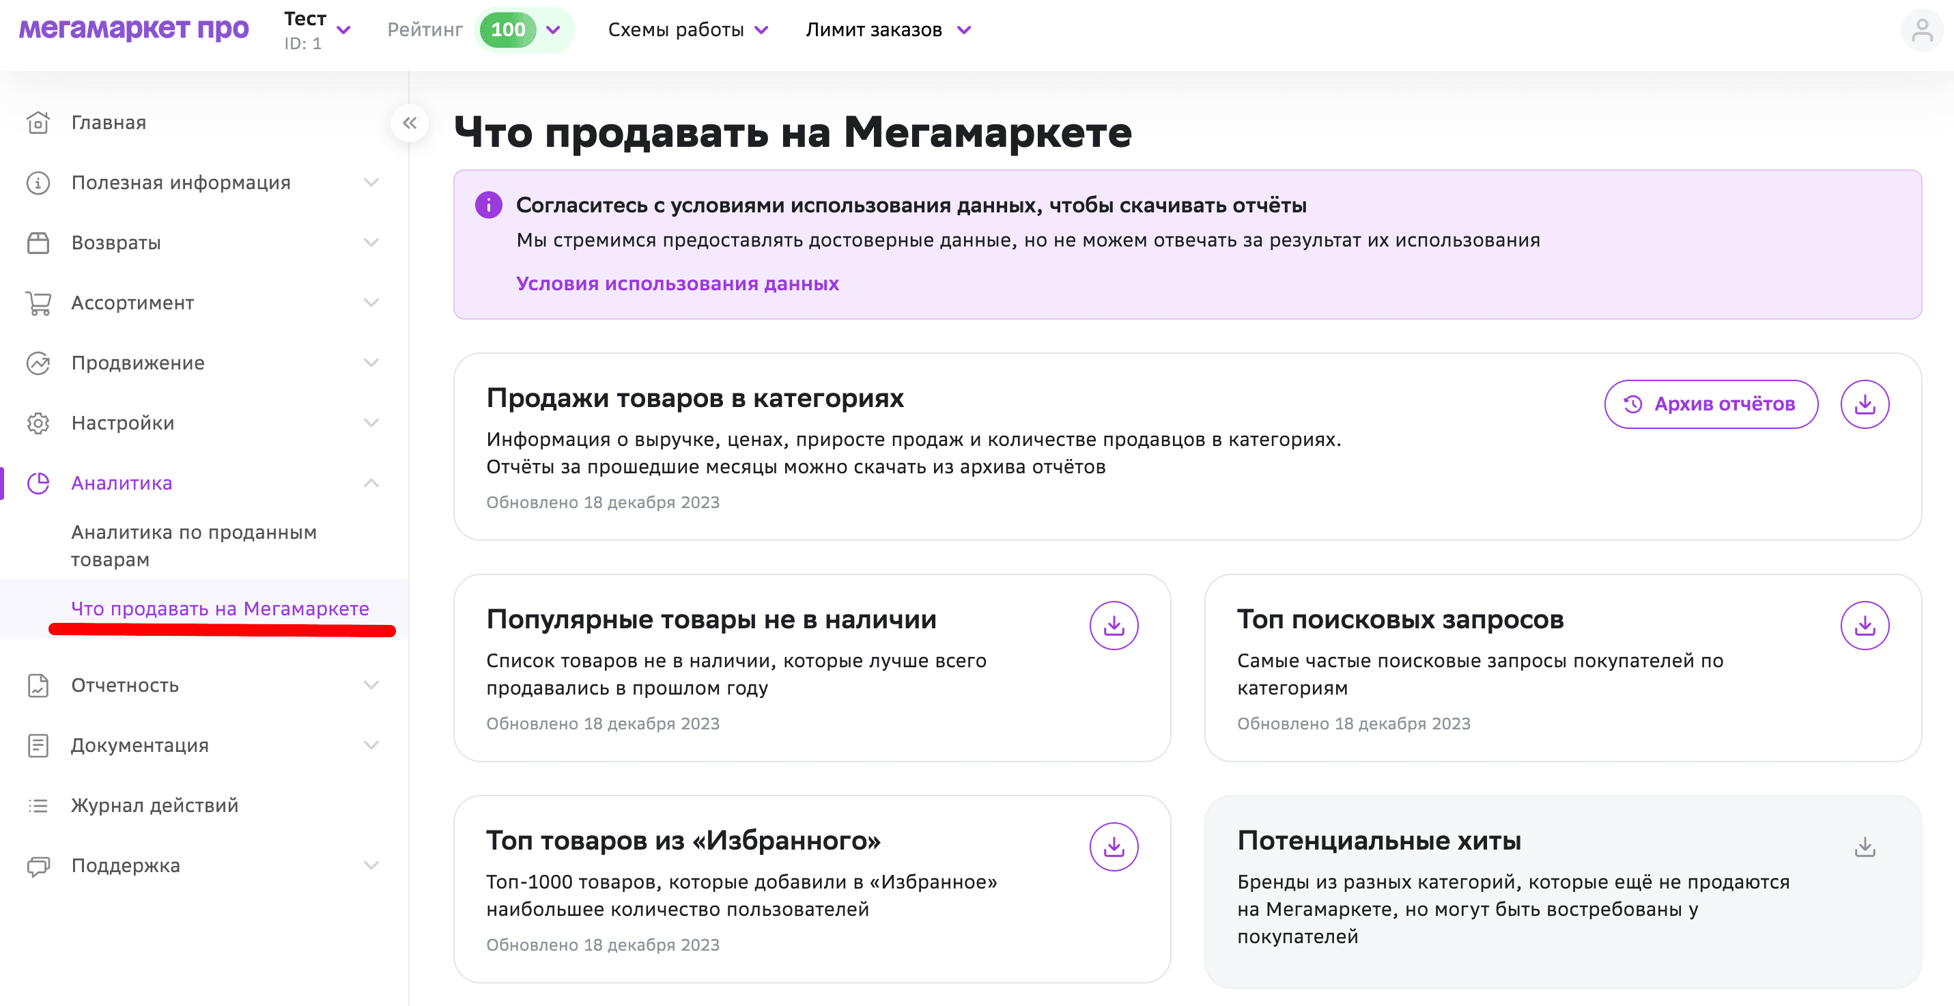1954x1006 pixels.
Task: Click the home icon next to Главная
Action: [38, 122]
